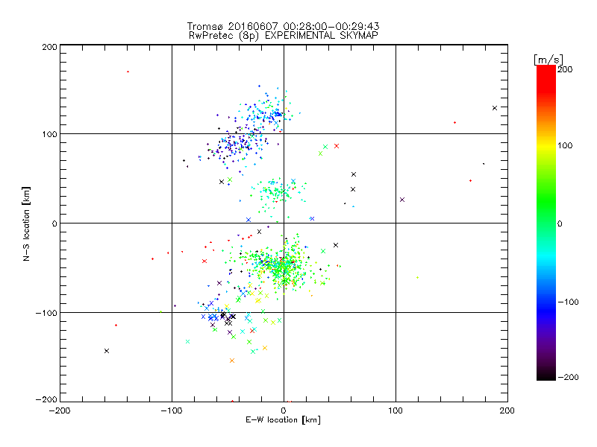Image resolution: width=597 pixels, height=447 pixels.
Task: Click the lone black X marker at far northeast
Action: coord(495,108)
